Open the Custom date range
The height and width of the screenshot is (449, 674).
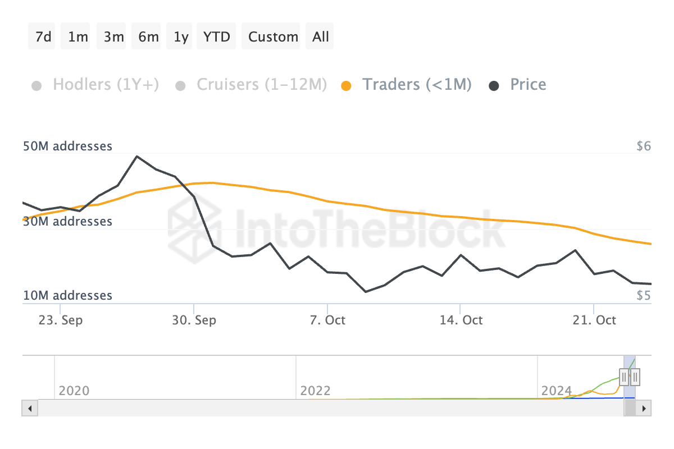point(273,37)
